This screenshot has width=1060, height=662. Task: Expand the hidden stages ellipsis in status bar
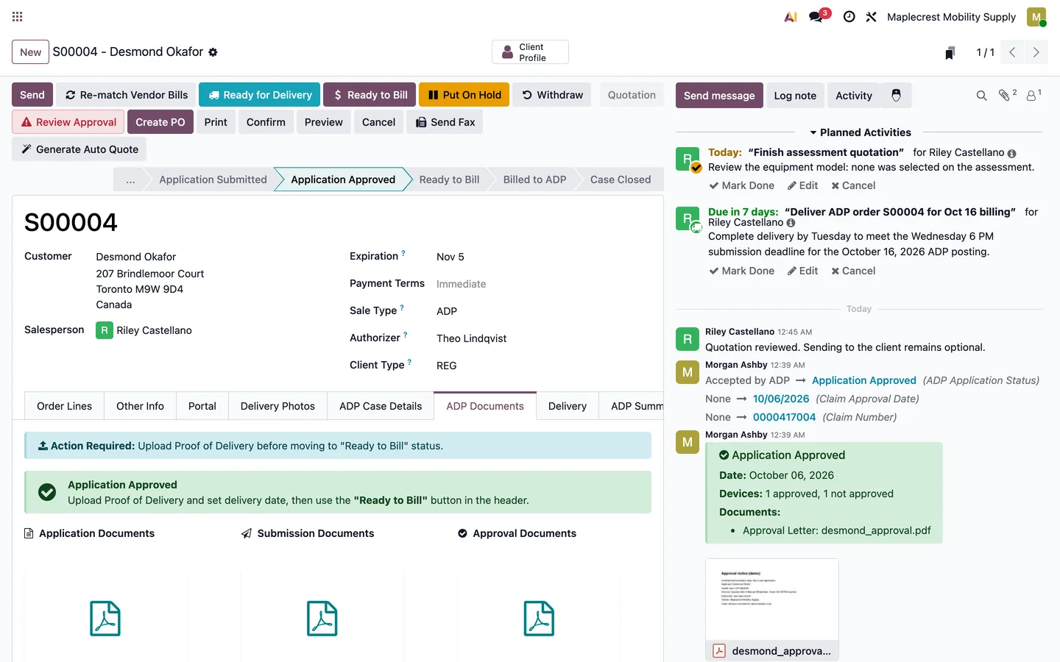130,179
